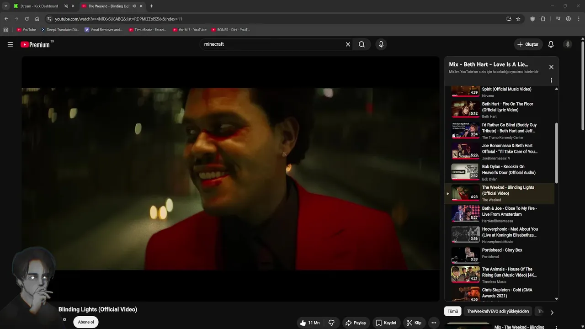Click the install app icon in address bar
The image size is (585, 329).
[509, 19]
